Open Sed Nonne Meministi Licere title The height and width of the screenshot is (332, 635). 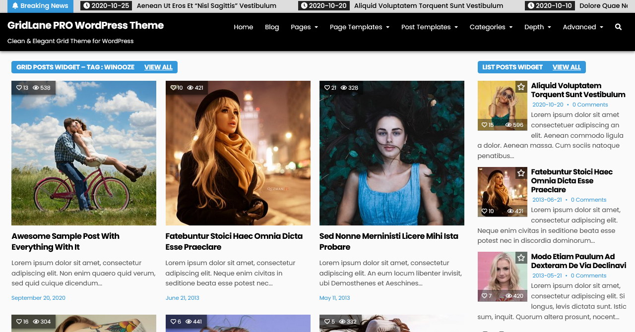[x=389, y=241]
